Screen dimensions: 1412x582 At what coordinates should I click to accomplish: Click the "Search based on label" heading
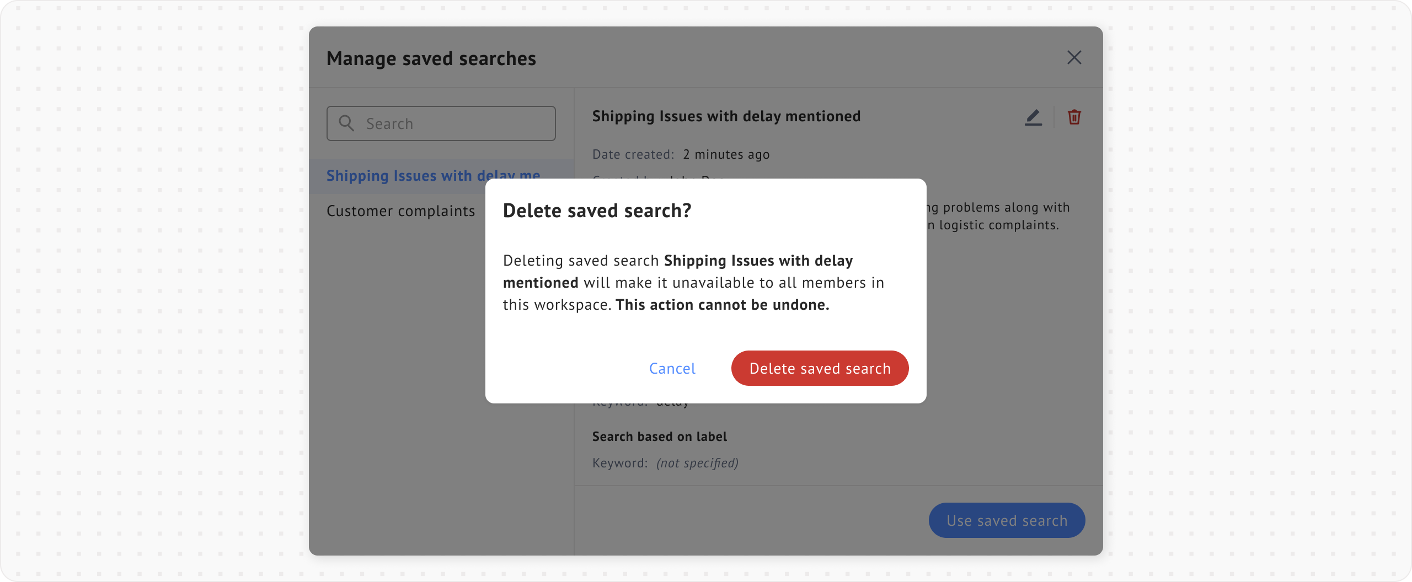659,436
